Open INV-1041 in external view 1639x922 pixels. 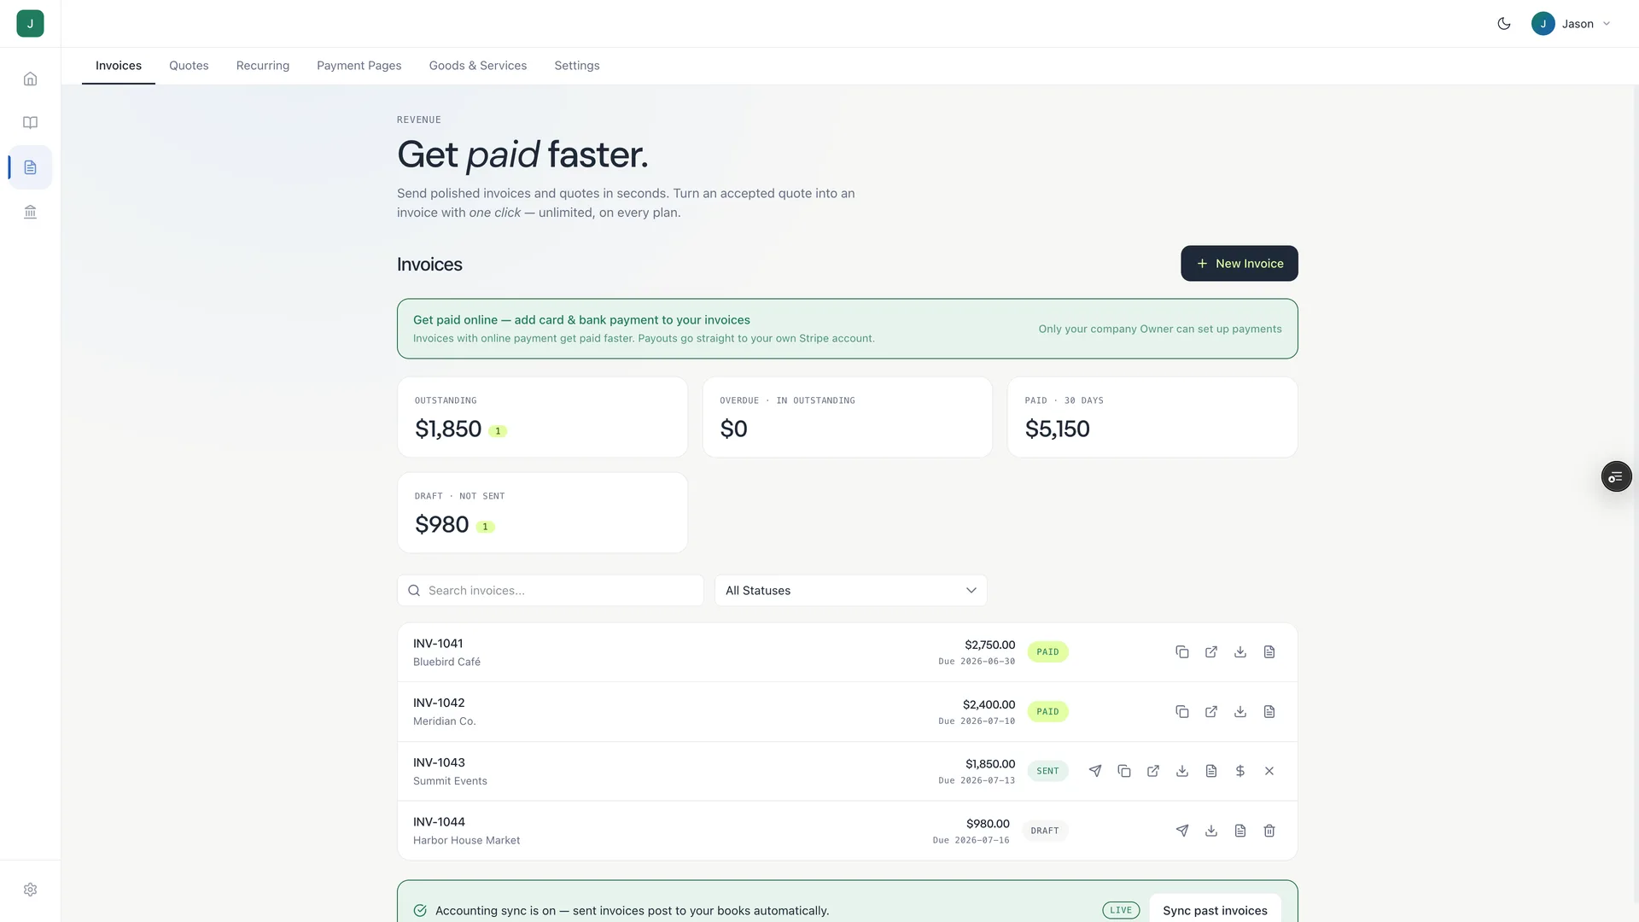1211,652
